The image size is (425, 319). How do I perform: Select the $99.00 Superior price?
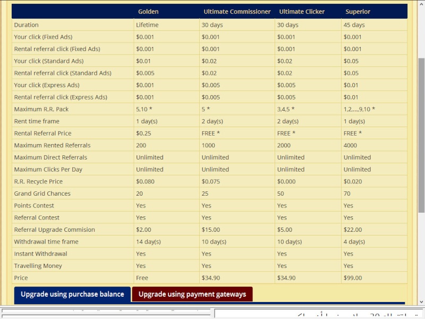(x=353, y=278)
